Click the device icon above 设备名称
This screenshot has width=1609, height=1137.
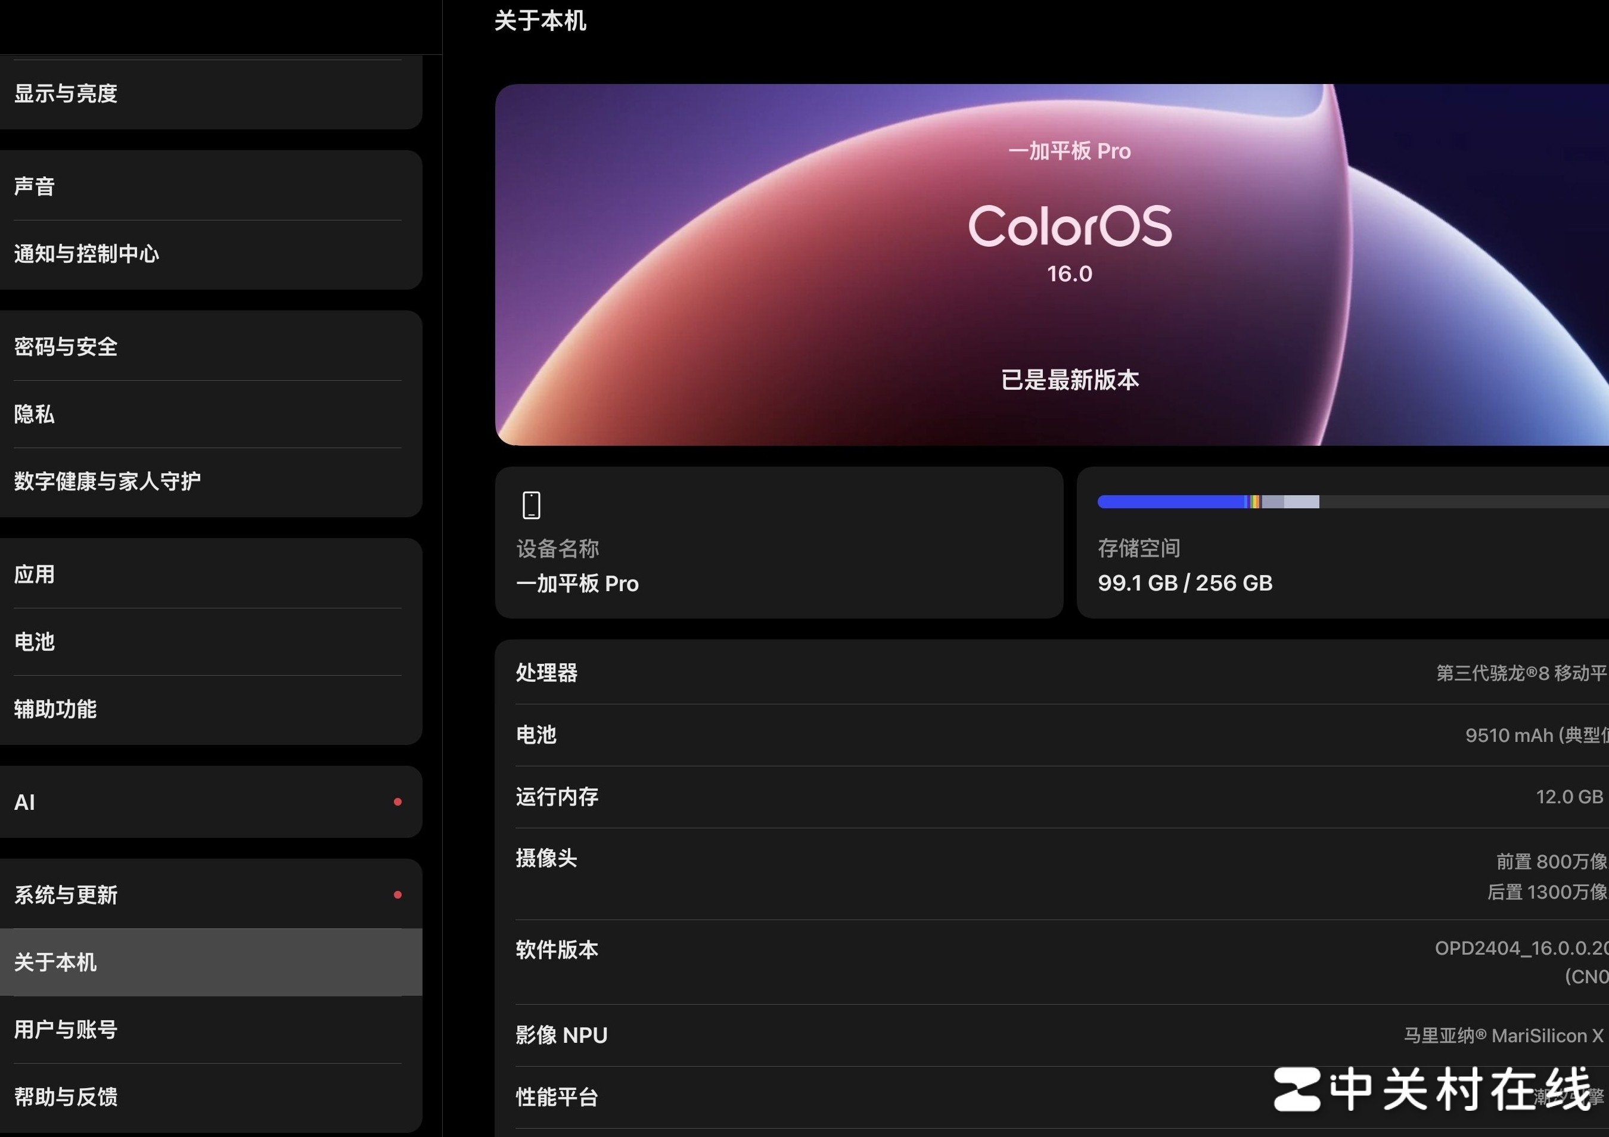pos(531,505)
